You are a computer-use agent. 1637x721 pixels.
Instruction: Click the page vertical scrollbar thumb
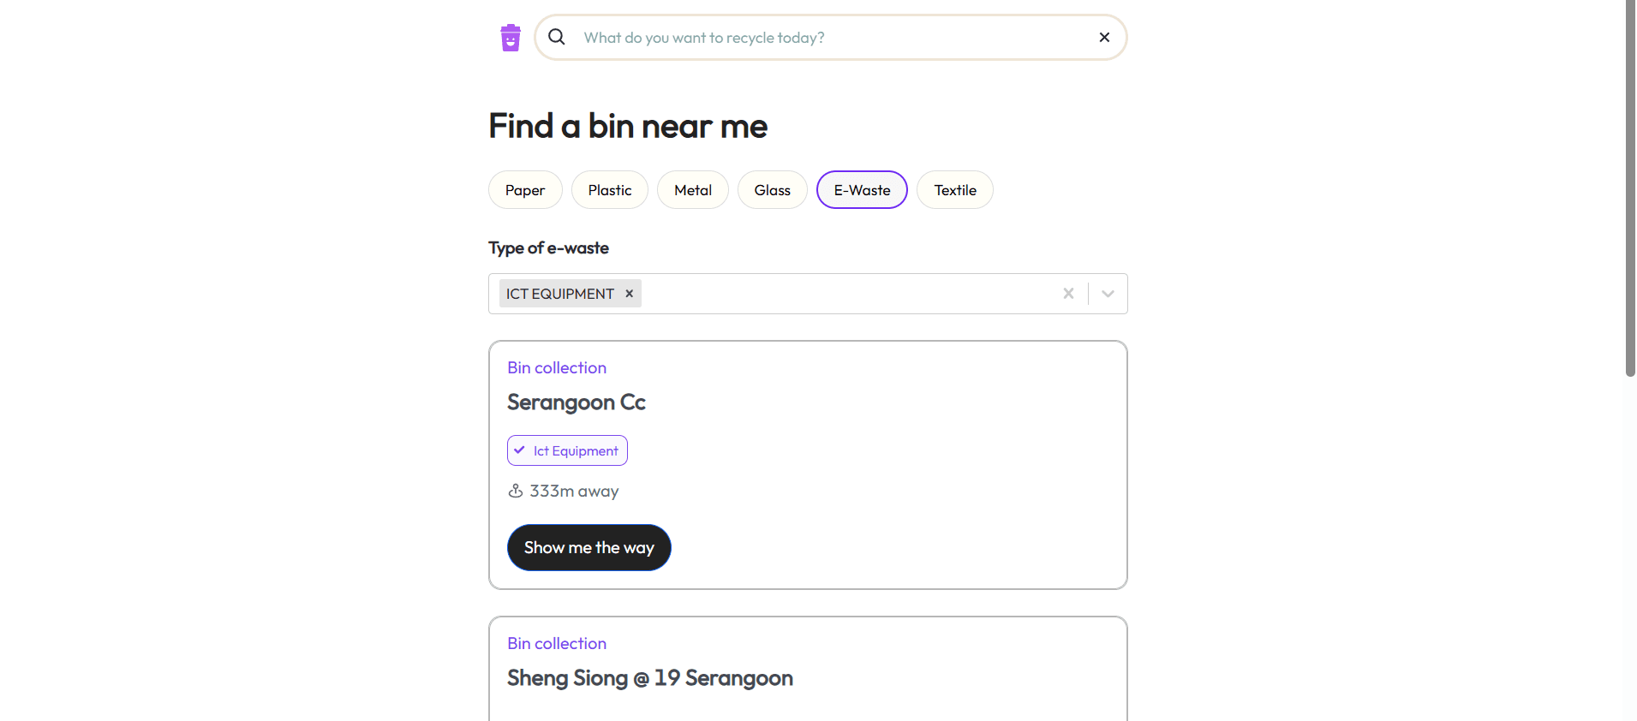click(1630, 188)
